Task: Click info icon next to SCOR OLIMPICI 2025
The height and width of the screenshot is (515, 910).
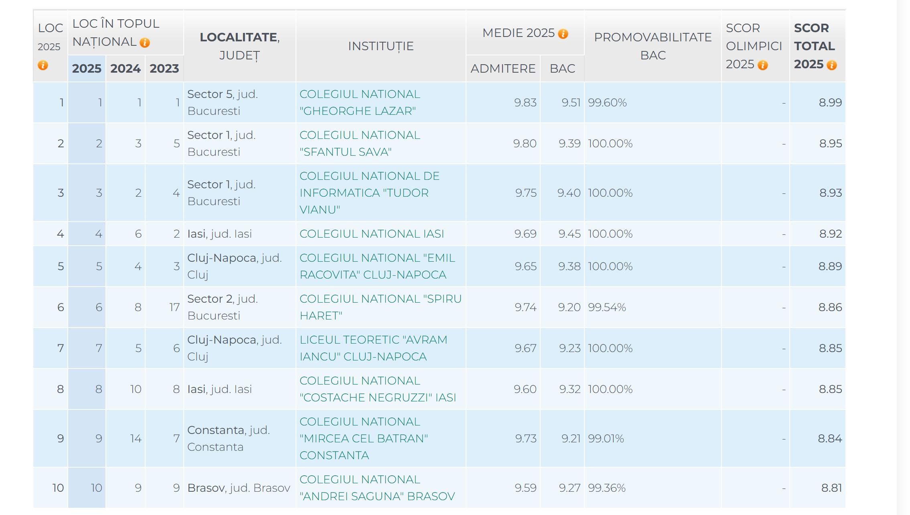Action: pos(763,65)
